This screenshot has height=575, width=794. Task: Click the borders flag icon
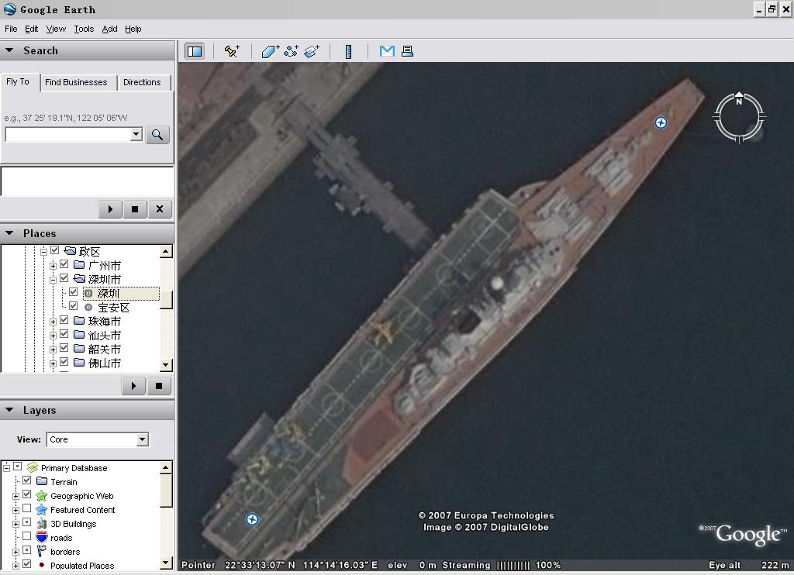pyautogui.click(x=42, y=551)
